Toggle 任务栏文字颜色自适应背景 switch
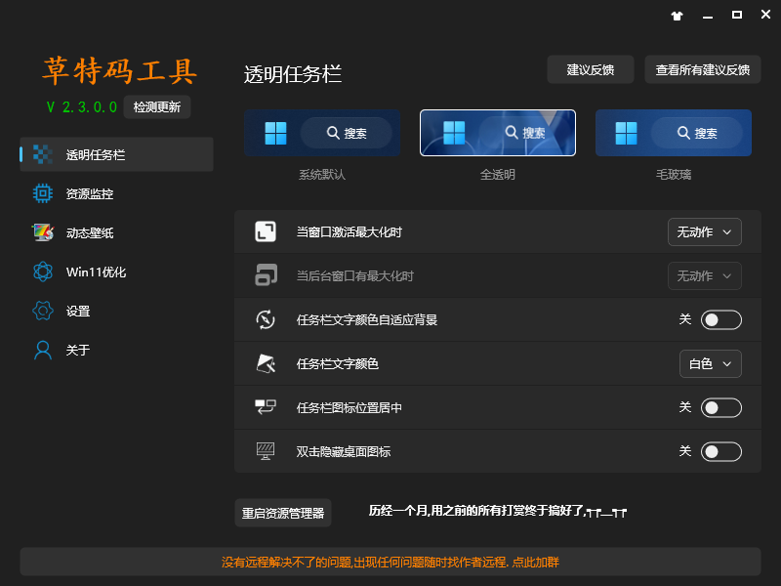Viewport: 781px width, 586px height. (x=720, y=320)
